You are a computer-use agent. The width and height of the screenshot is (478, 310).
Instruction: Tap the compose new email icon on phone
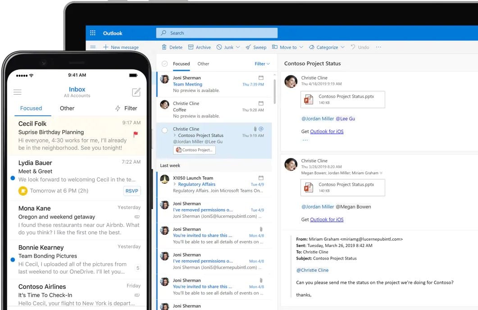tap(136, 92)
